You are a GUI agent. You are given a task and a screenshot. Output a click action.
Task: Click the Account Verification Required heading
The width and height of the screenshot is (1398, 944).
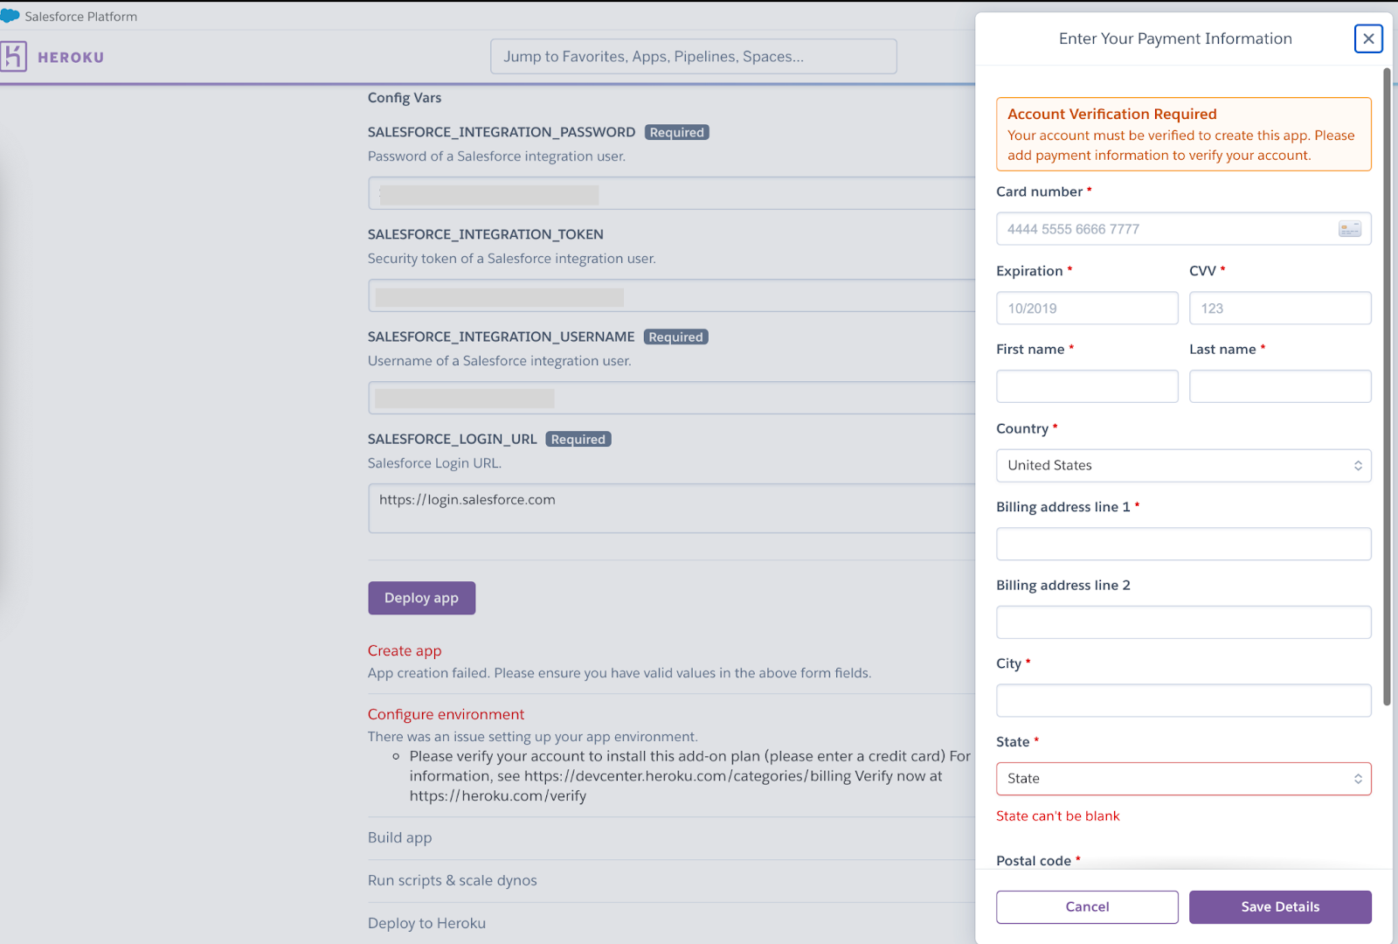(1111, 114)
